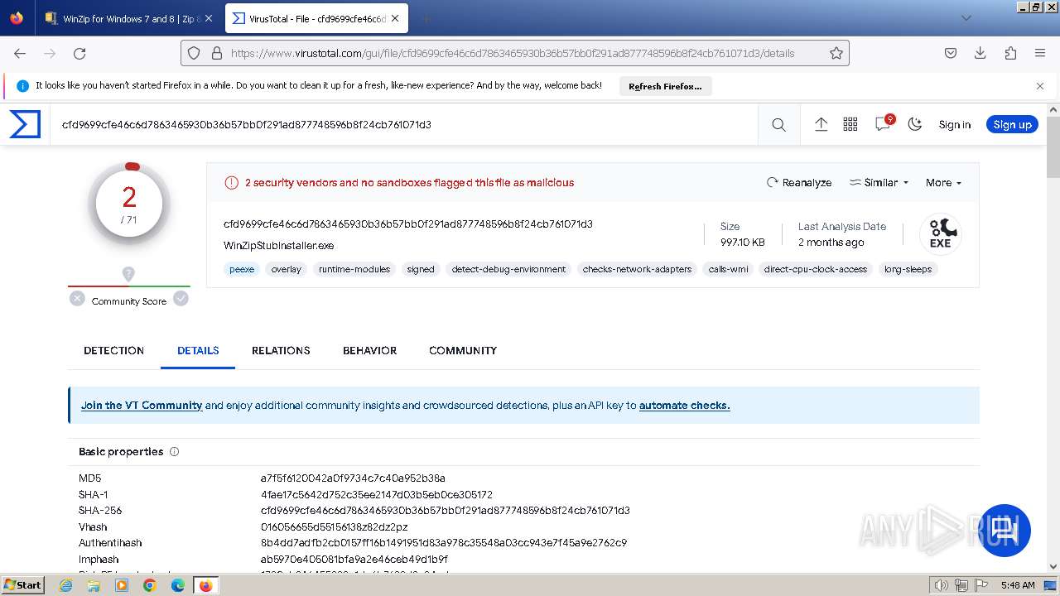The image size is (1060, 596).
Task: Open Edge from the taskbar
Action: (x=177, y=585)
